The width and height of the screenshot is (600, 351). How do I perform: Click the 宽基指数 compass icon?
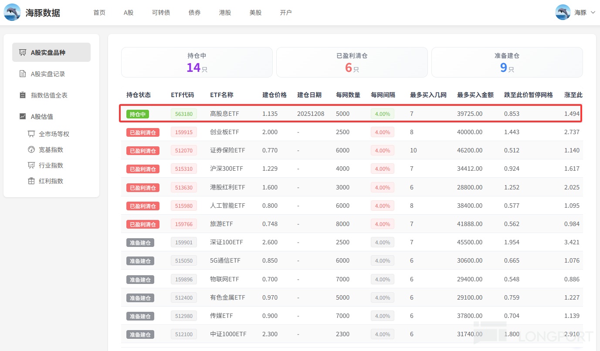[x=31, y=150]
